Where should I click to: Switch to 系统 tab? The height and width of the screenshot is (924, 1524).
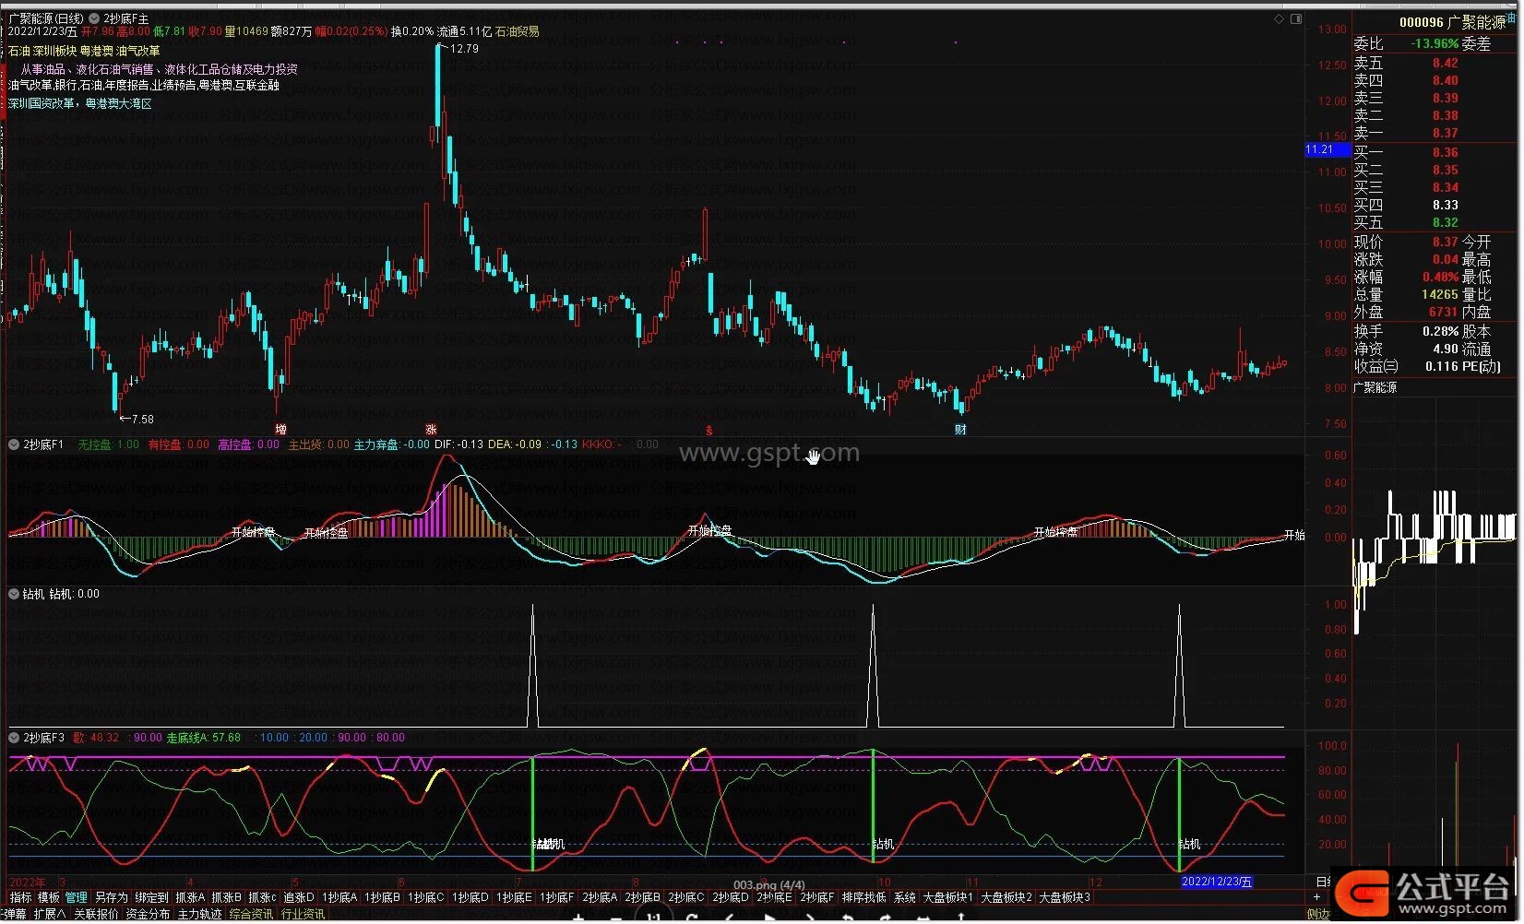pyautogui.click(x=905, y=898)
